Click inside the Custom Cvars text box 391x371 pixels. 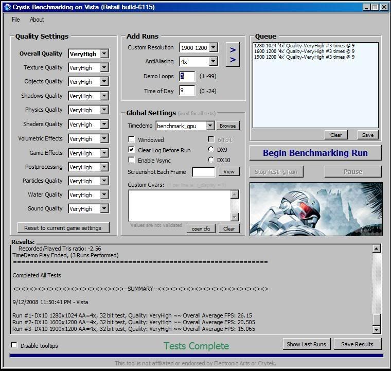[x=180, y=206]
